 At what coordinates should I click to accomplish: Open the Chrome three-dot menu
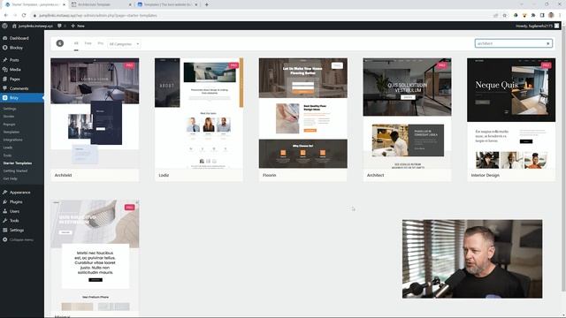560,16
